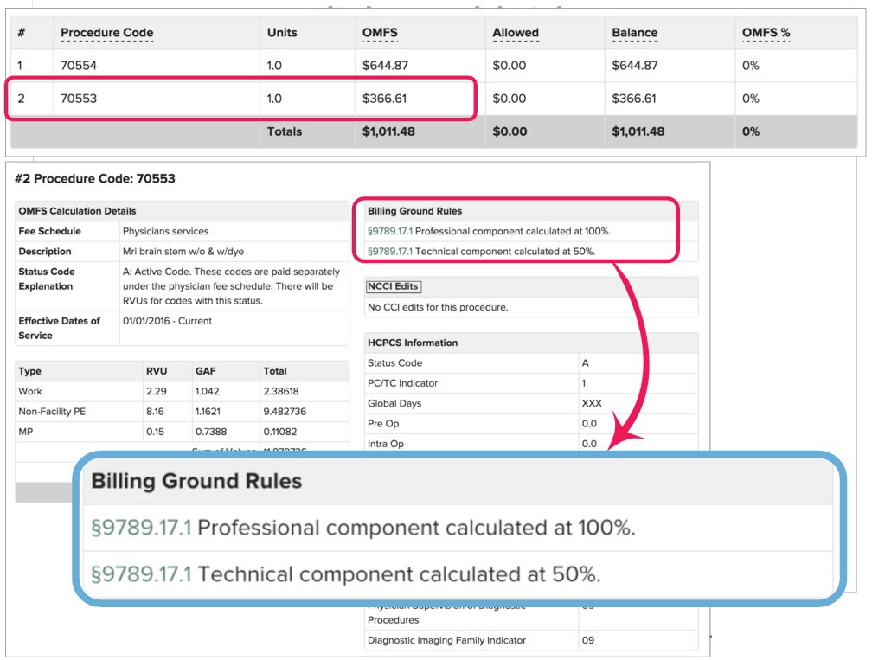Click Work total 2.38618
The width and height of the screenshot is (872, 660).
[281, 392]
